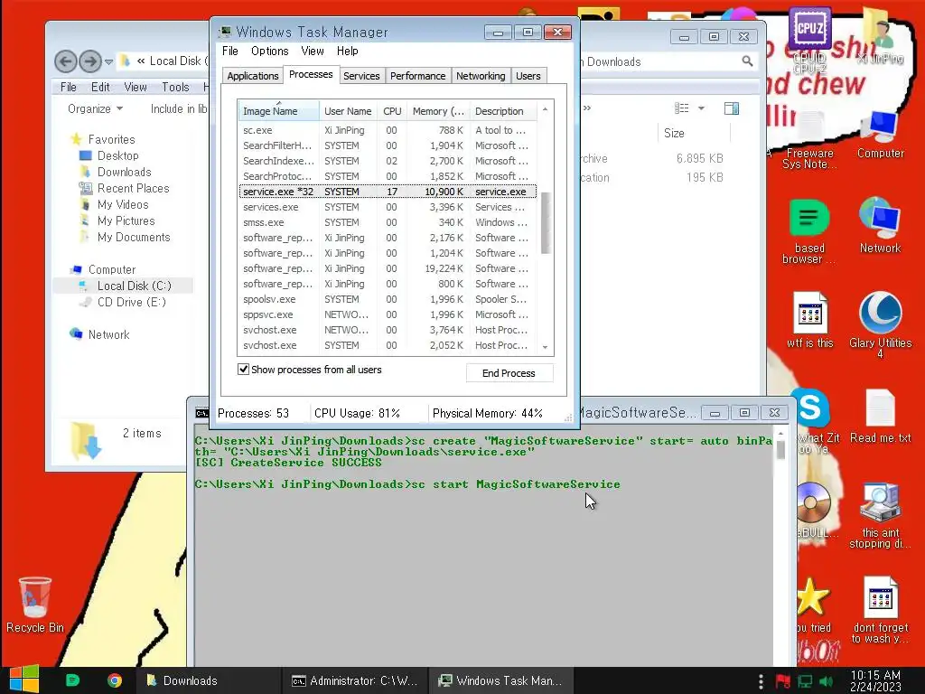The width and height of the screenshot is (925, 694).
Task: Toggle Show processes from all users
Action: click(243, 370)
